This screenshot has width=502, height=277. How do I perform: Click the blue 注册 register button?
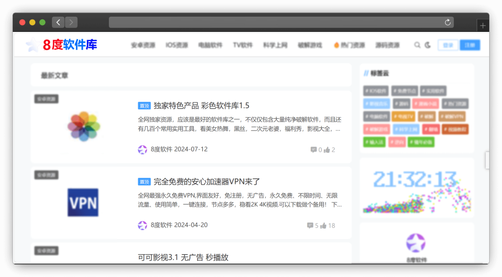[x=470, y=45]
